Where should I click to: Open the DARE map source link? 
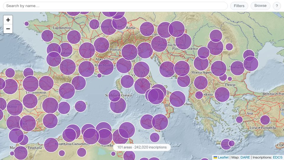[245, 157]
